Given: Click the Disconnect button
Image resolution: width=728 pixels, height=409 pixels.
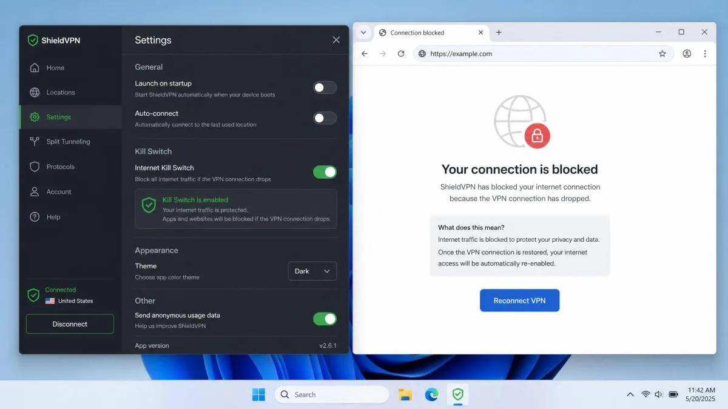Looking at the screenshot, I should pos(70,324).
